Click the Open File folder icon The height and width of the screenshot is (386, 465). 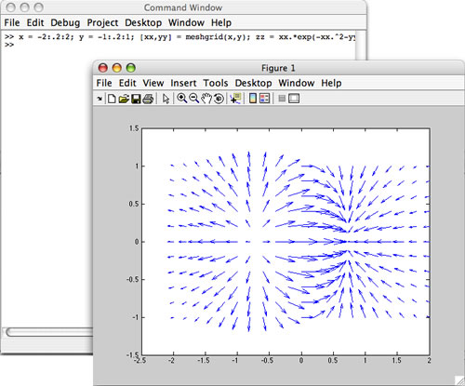pyautogui.click(x=124, y=99)
